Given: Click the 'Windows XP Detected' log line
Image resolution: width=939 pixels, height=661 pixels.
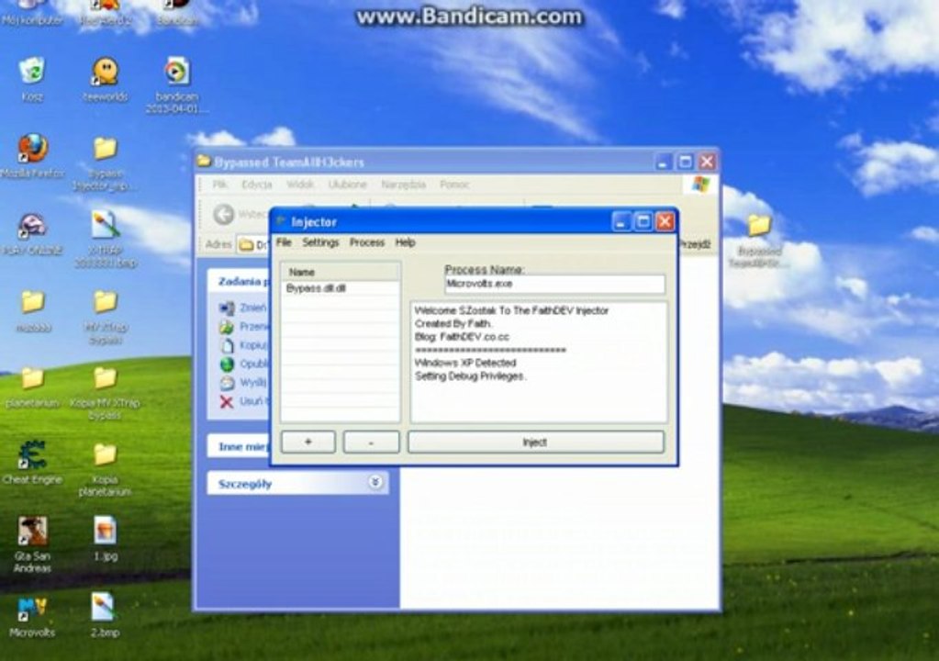Looking at the screenshot, I should coord(465,363).
